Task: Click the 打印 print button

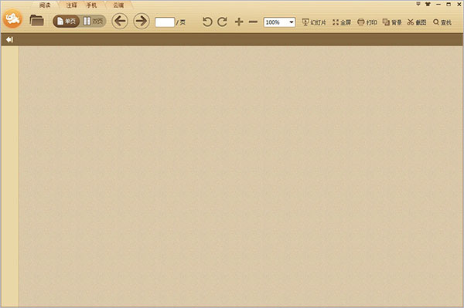Action: click(367, 22)
